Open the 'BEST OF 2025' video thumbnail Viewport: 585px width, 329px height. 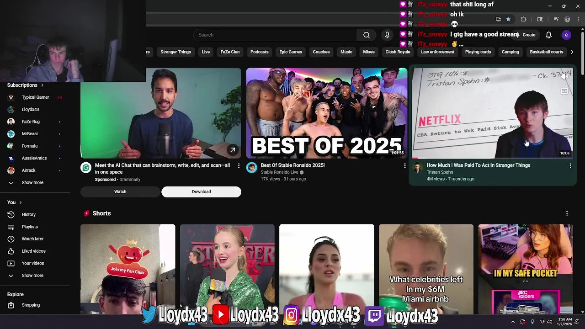point(326,113)
